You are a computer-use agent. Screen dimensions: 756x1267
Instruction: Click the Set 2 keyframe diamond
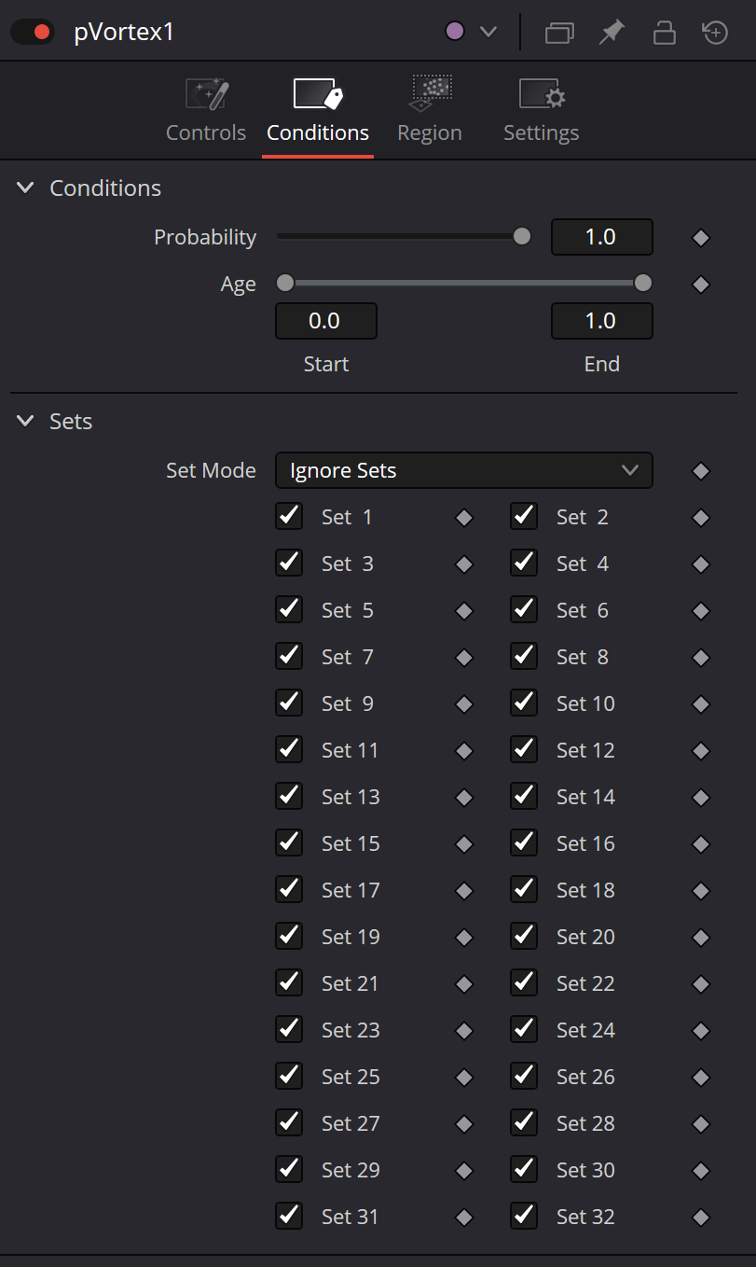click(x=701, y=518)
